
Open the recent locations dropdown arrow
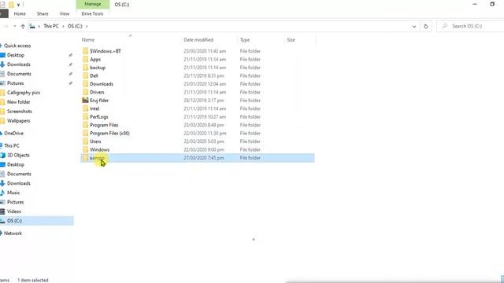click(x=15, y=26)
